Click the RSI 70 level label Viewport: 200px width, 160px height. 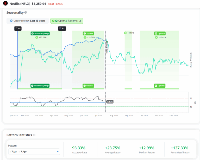191,98
